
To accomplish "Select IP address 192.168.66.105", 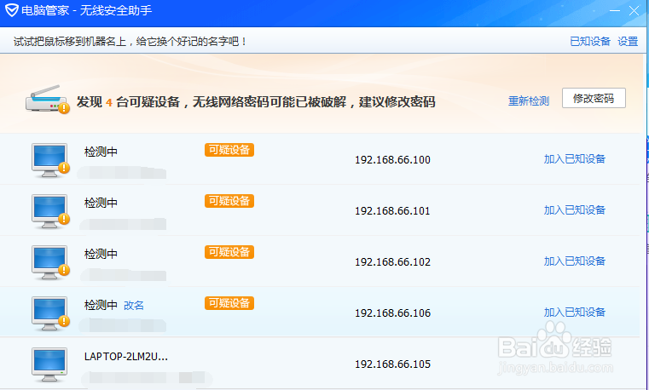I will pyautogui.click(x=392, y=364).
